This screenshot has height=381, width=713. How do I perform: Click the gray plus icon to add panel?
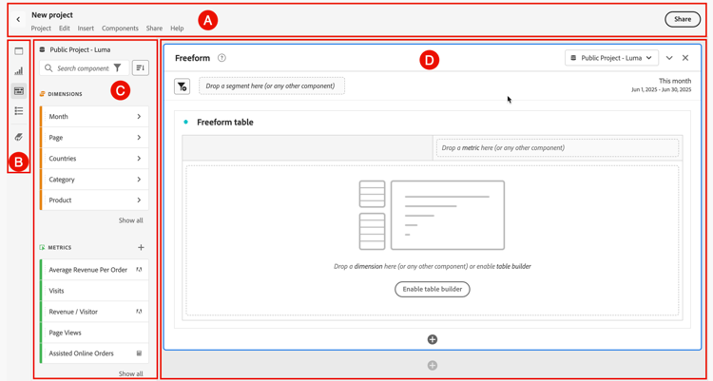(433, 365)
